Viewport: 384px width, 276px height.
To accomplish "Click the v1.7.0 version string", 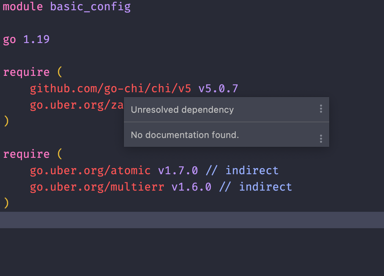I will (178, 171).
